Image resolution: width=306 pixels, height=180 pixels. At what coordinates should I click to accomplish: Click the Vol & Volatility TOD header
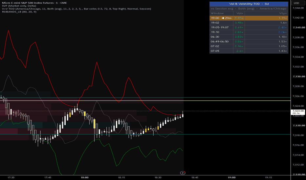[x=249, y=4]
